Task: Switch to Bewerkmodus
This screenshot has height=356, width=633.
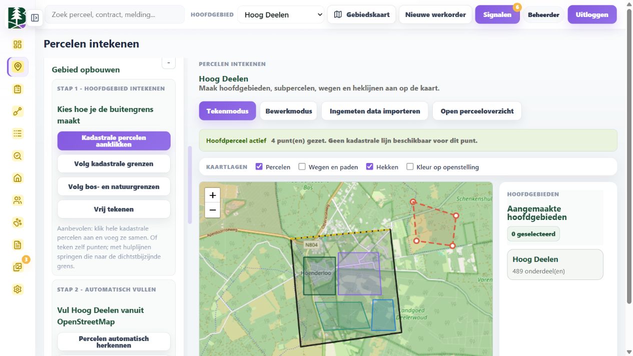Action: [x=289, y=111]
